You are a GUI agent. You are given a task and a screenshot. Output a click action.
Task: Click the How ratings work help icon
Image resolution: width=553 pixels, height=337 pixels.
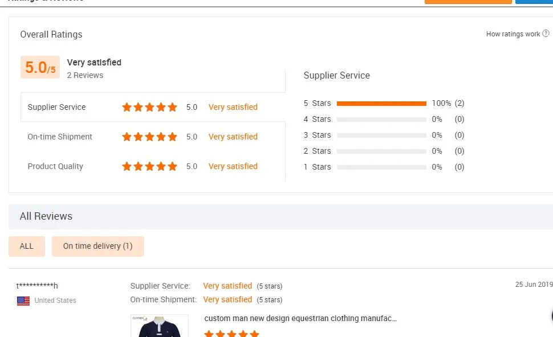point(546,34)
